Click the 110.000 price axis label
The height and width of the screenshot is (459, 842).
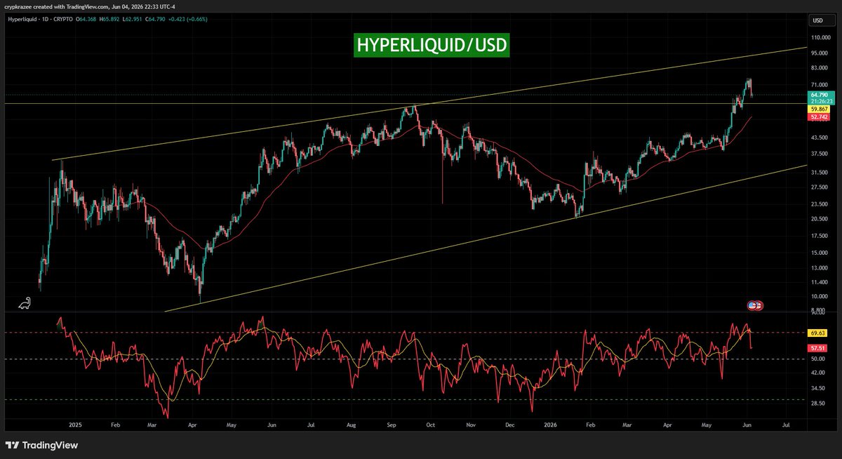click(821, 37)
